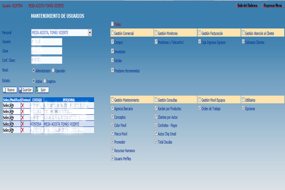The height and width of the screenshot is (190, 285).
Task: Click Regresar Menú link
Action: 273,6
